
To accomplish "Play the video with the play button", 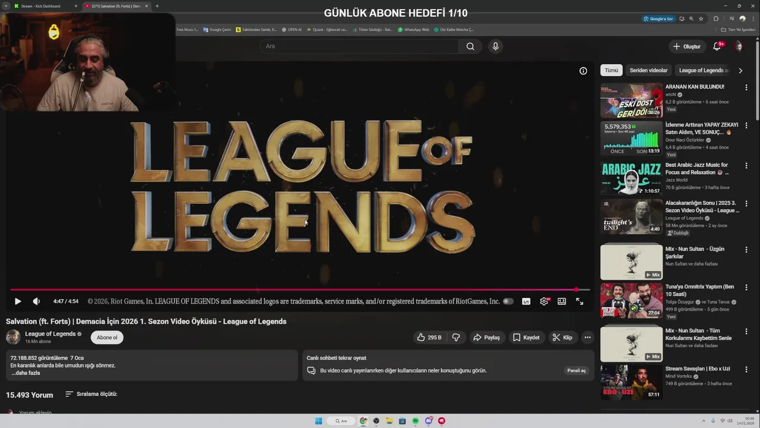I will tap(17, 301).
